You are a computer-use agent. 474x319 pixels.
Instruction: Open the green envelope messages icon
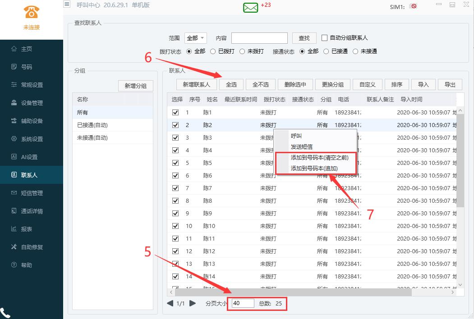[x=251, y=7]
